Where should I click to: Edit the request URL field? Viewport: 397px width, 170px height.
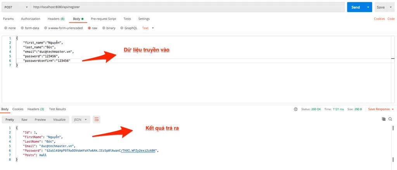(187, 7)
